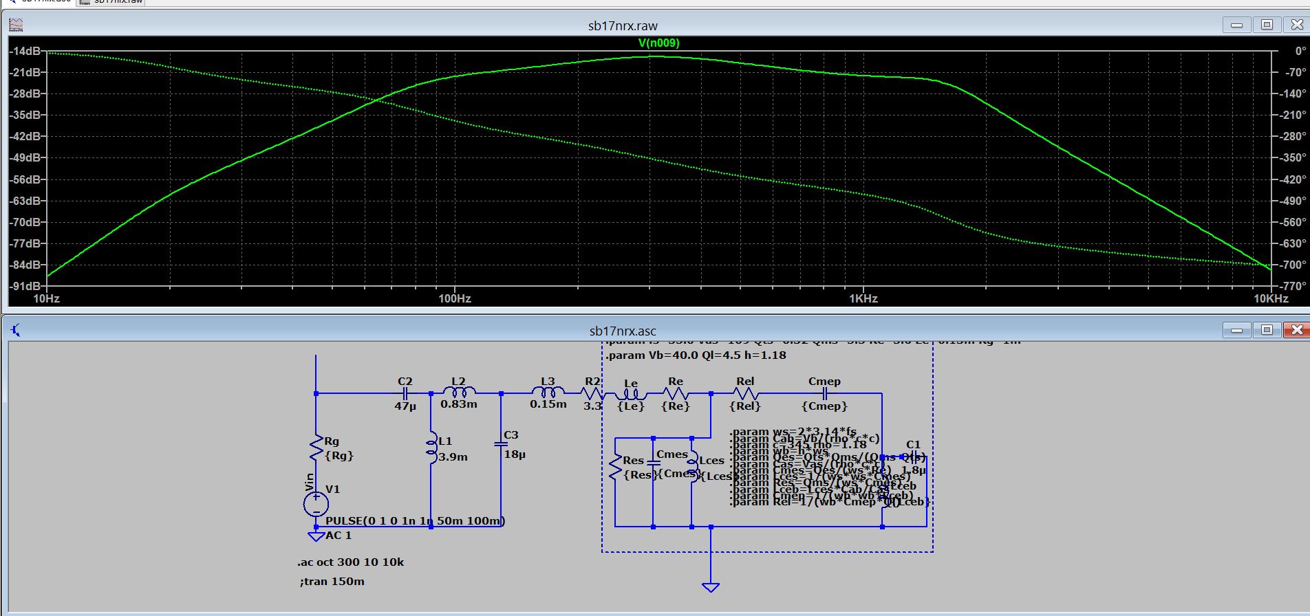Click the V(n009) trace label
The width and height of the screenshot is (1310, 616).
click(658, 43)
